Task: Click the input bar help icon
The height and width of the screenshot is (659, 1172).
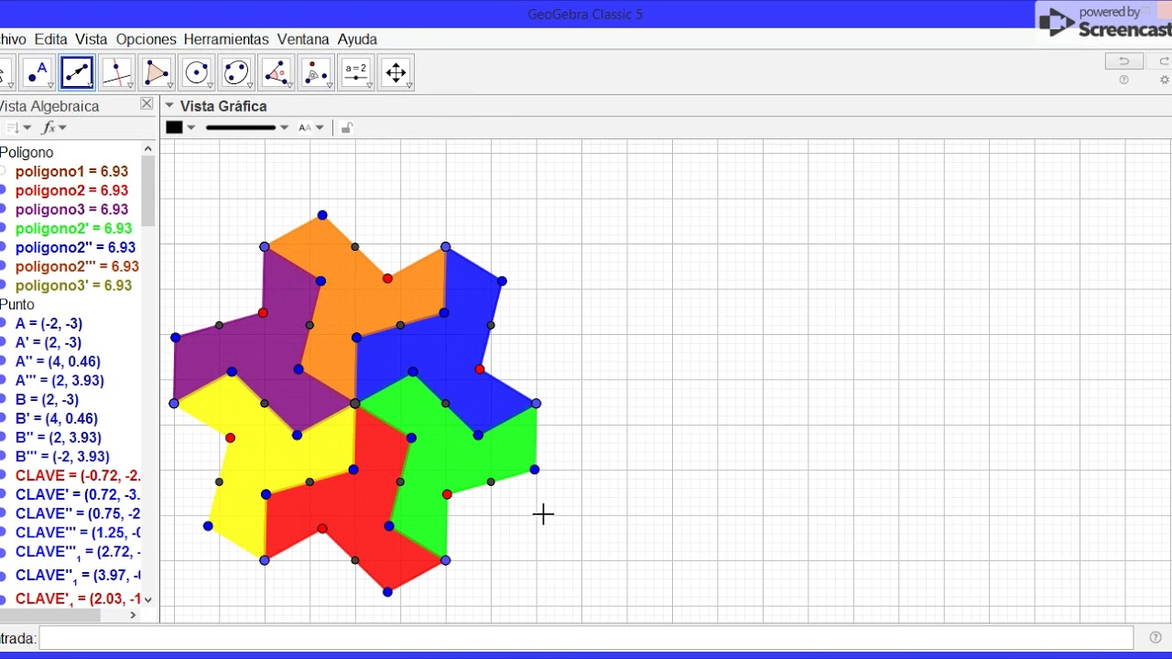Action: [1156, 638]
